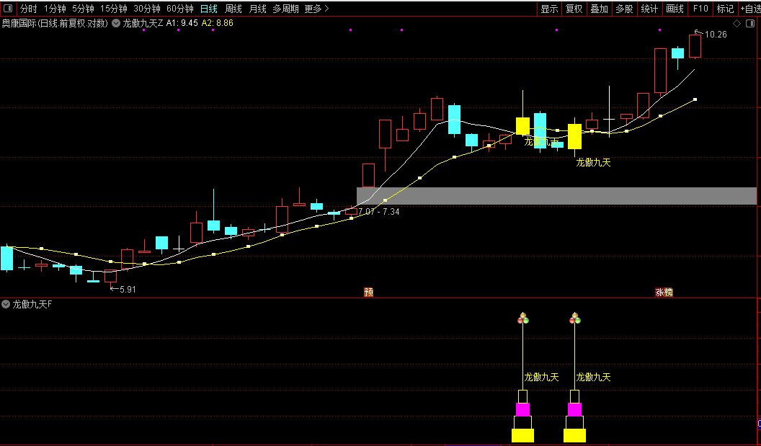Switch to the 15分钟 period

pos(114,9)
